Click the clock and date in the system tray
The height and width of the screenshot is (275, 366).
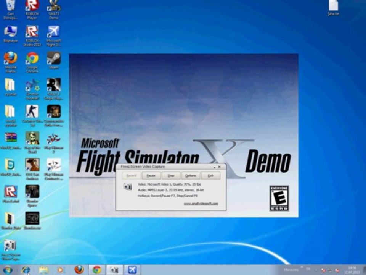coord(352,270)
